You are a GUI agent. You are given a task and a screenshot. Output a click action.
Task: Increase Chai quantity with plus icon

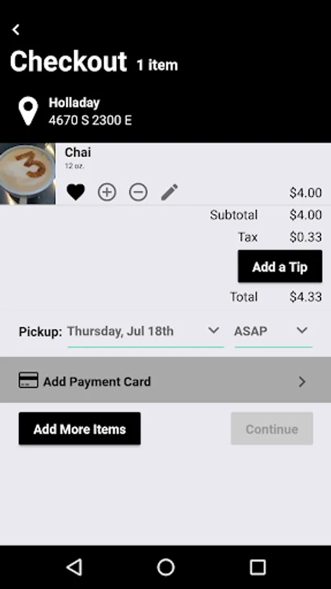[107, 192]
